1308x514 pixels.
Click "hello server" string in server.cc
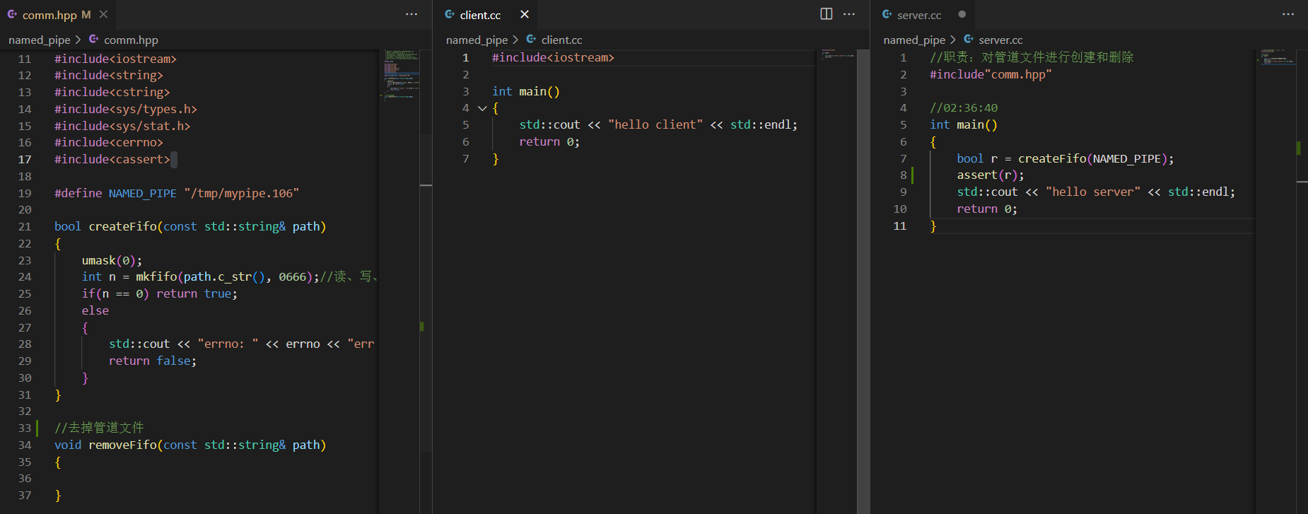pyautogui.click(x=1093, y=192)
